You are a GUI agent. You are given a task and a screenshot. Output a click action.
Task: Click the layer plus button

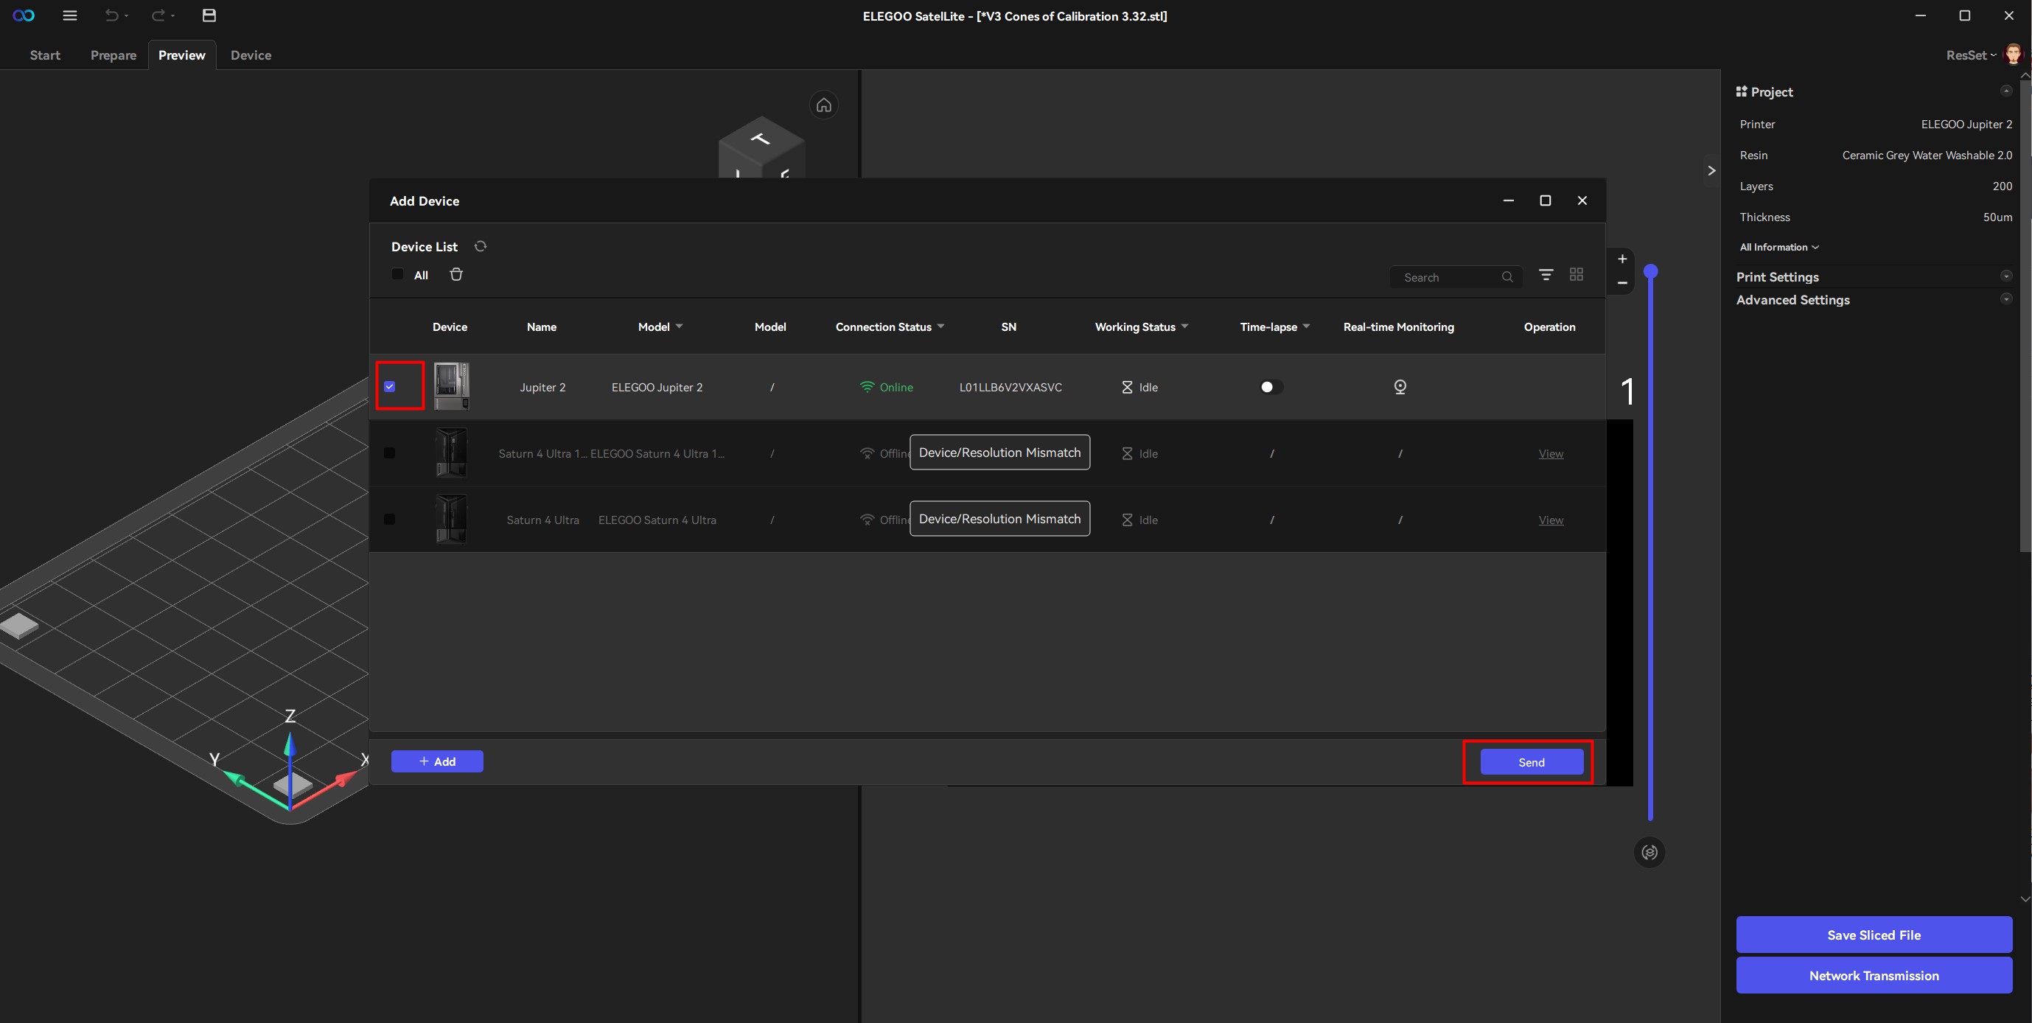click(x=1623, y=259)
